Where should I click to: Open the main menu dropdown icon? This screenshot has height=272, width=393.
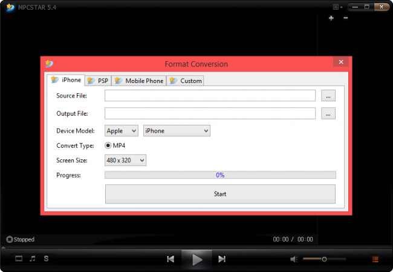[x=337, y=7]
